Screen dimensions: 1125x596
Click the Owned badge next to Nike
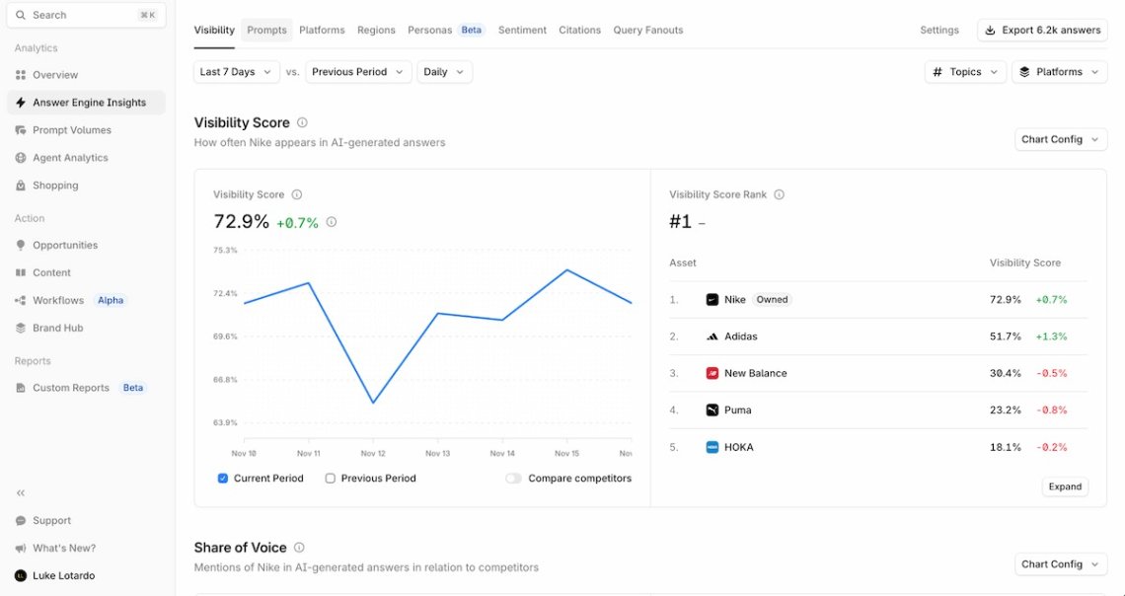pos(772,300)
